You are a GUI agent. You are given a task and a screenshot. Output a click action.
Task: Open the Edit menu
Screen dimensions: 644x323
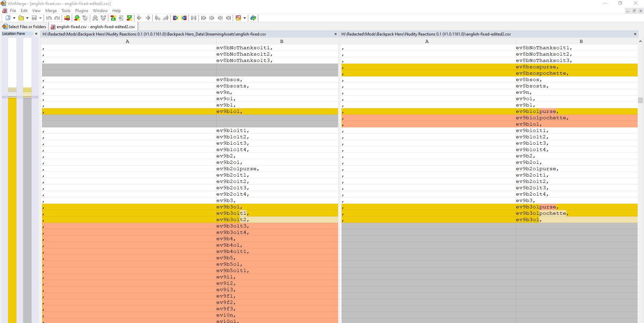point(24,11)
